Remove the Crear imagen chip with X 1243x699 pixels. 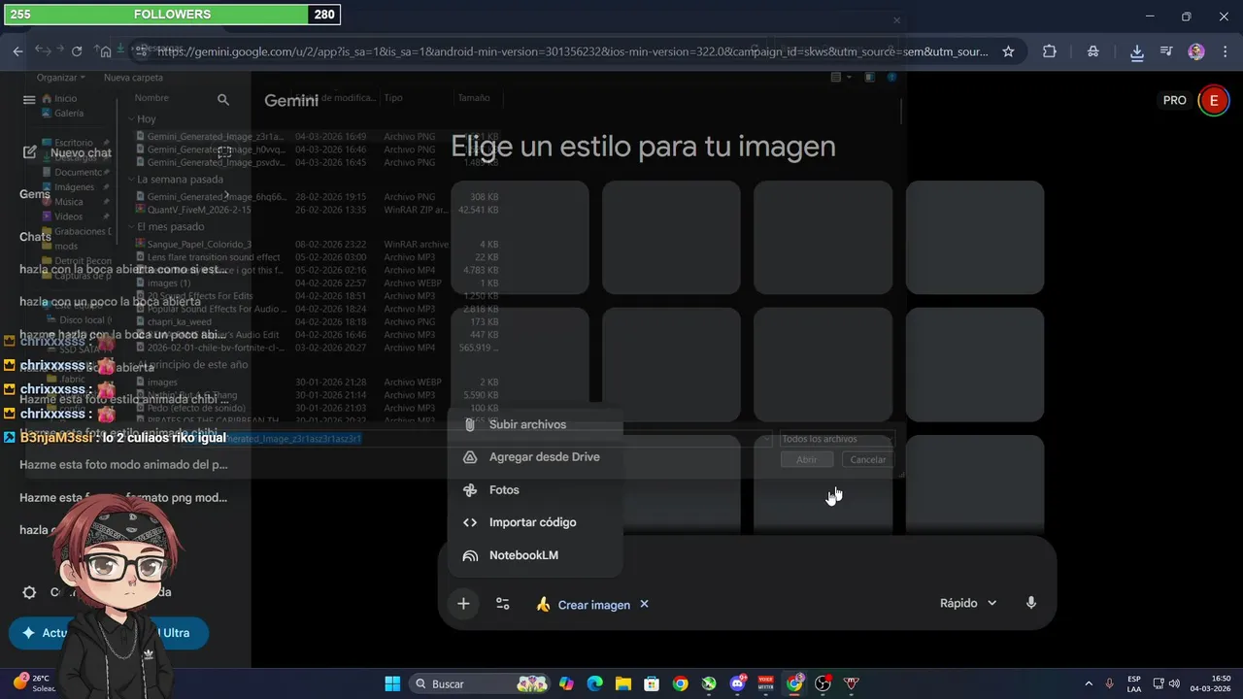(644, 604)
